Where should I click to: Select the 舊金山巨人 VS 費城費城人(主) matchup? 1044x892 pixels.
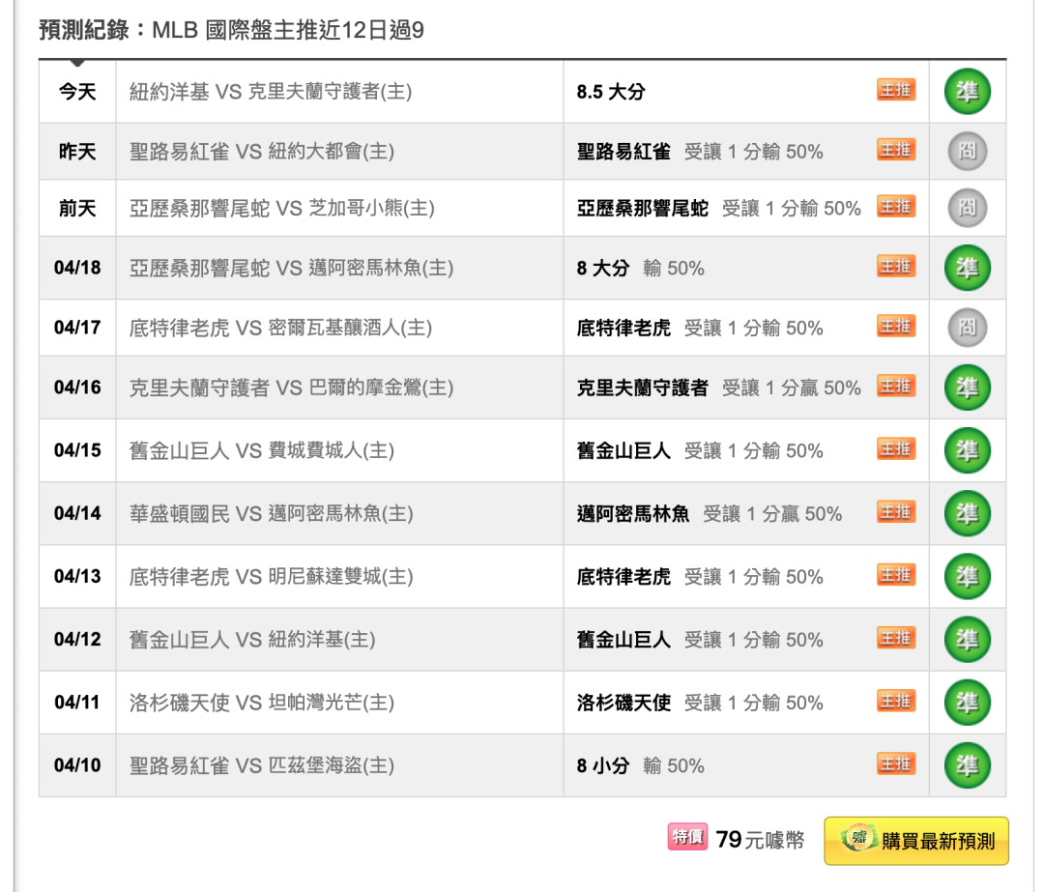[262, 450]
